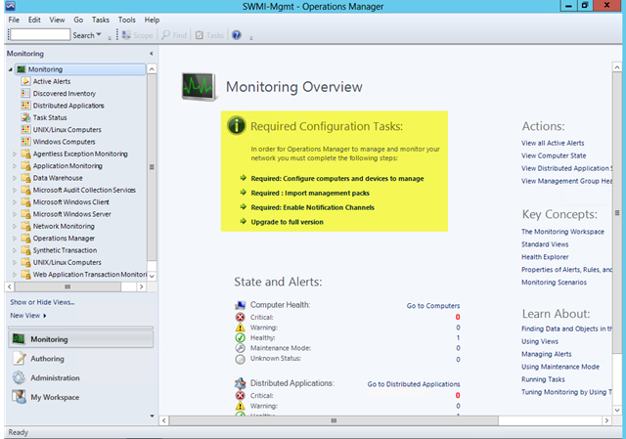Click the navigation tree vertical scrollbar
The height and width of the screenshot is (439, 626).
[x=151, y=166]
